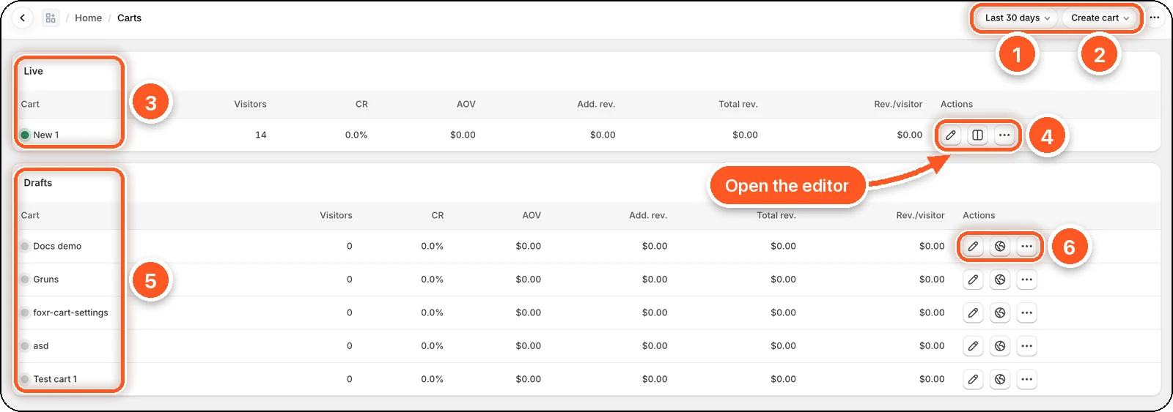Click the AOV column header in Live table
The width and height of the screenshot is (1173, 412).
coord(466,104)
